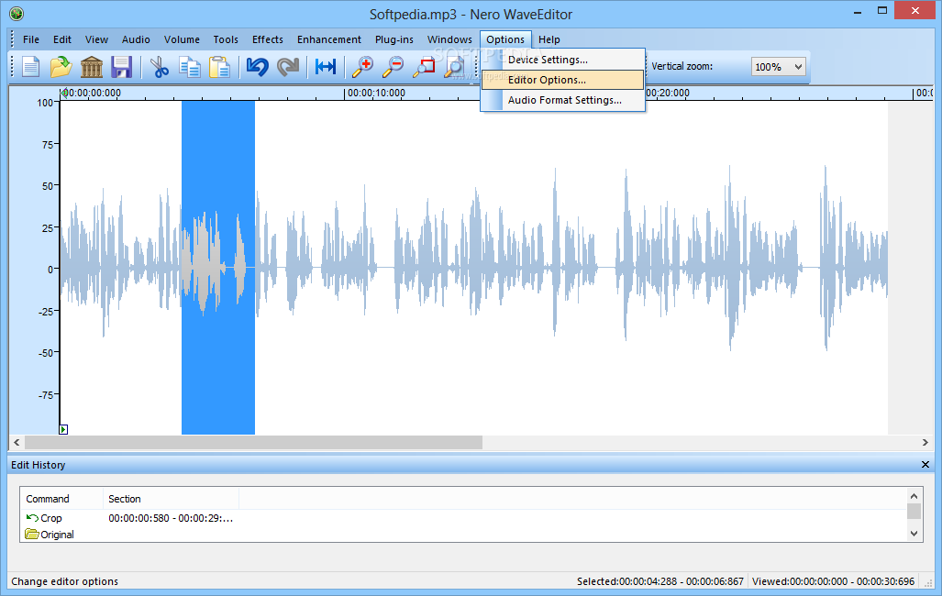This screenshot has width=942, height=596.
Task: Click the Selected time status bar entry
Action: (660, 581)
